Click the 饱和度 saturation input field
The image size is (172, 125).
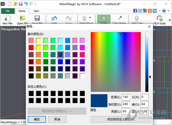coord(126,104)
